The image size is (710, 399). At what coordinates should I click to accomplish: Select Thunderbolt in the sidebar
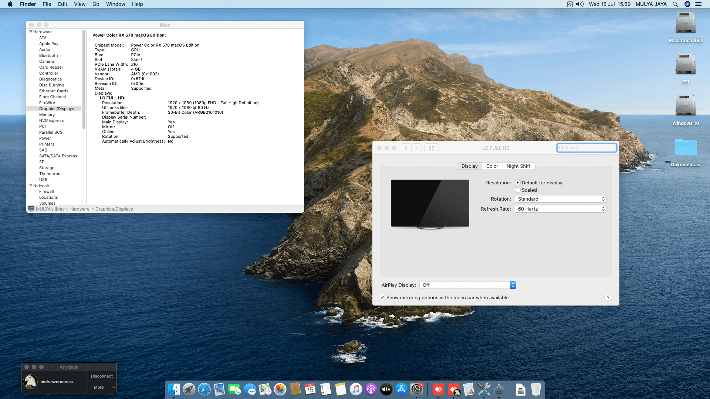pos(51,174)
